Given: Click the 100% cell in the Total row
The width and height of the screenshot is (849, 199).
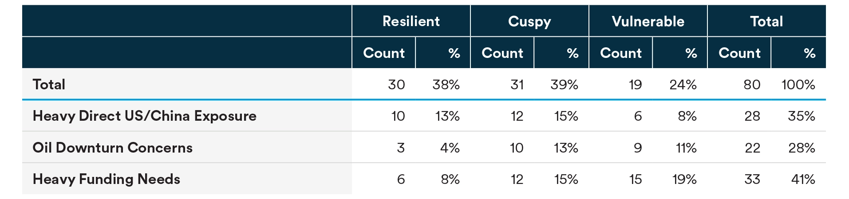Looking at the screenshot, I should [798, 84].
